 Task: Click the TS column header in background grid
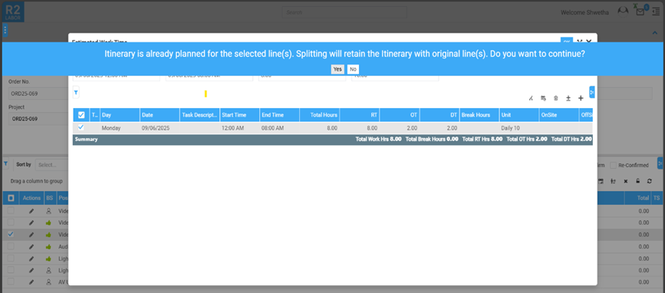[657, 198]
